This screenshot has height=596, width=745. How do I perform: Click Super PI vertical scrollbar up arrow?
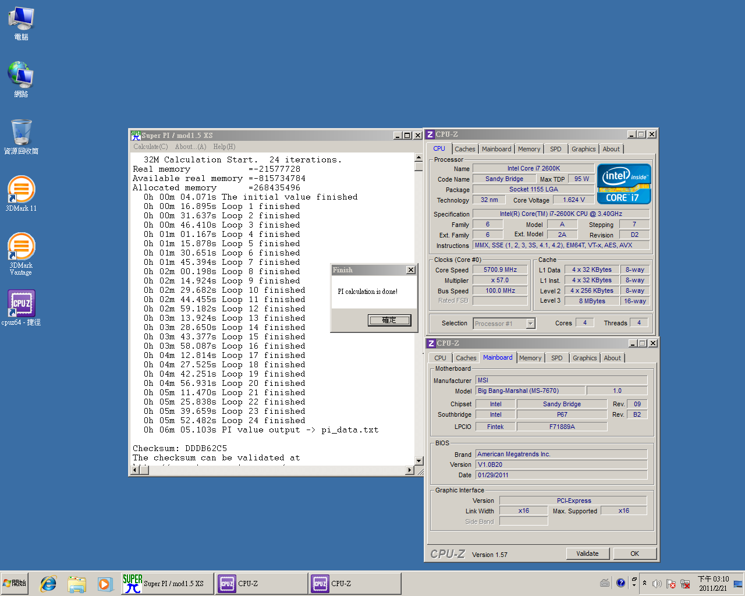coord(418,158)
